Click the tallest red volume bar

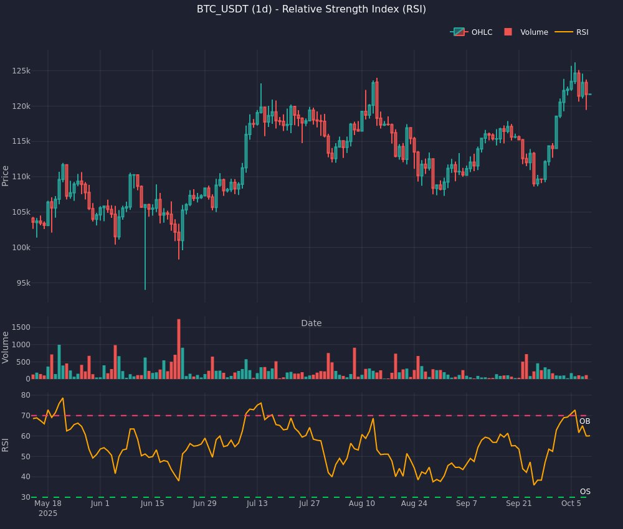click(179, 349)
